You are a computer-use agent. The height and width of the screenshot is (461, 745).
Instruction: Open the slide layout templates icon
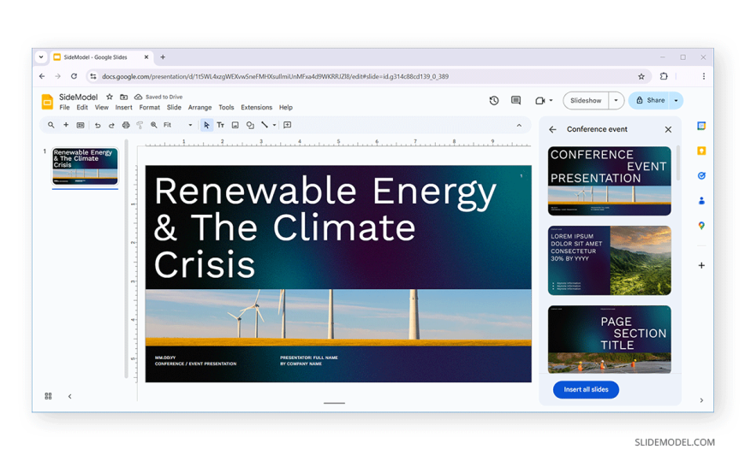pos(80,126)
